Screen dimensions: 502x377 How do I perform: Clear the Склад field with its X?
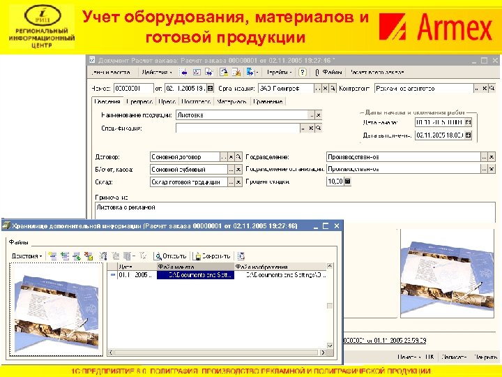[x=238, y=182]
